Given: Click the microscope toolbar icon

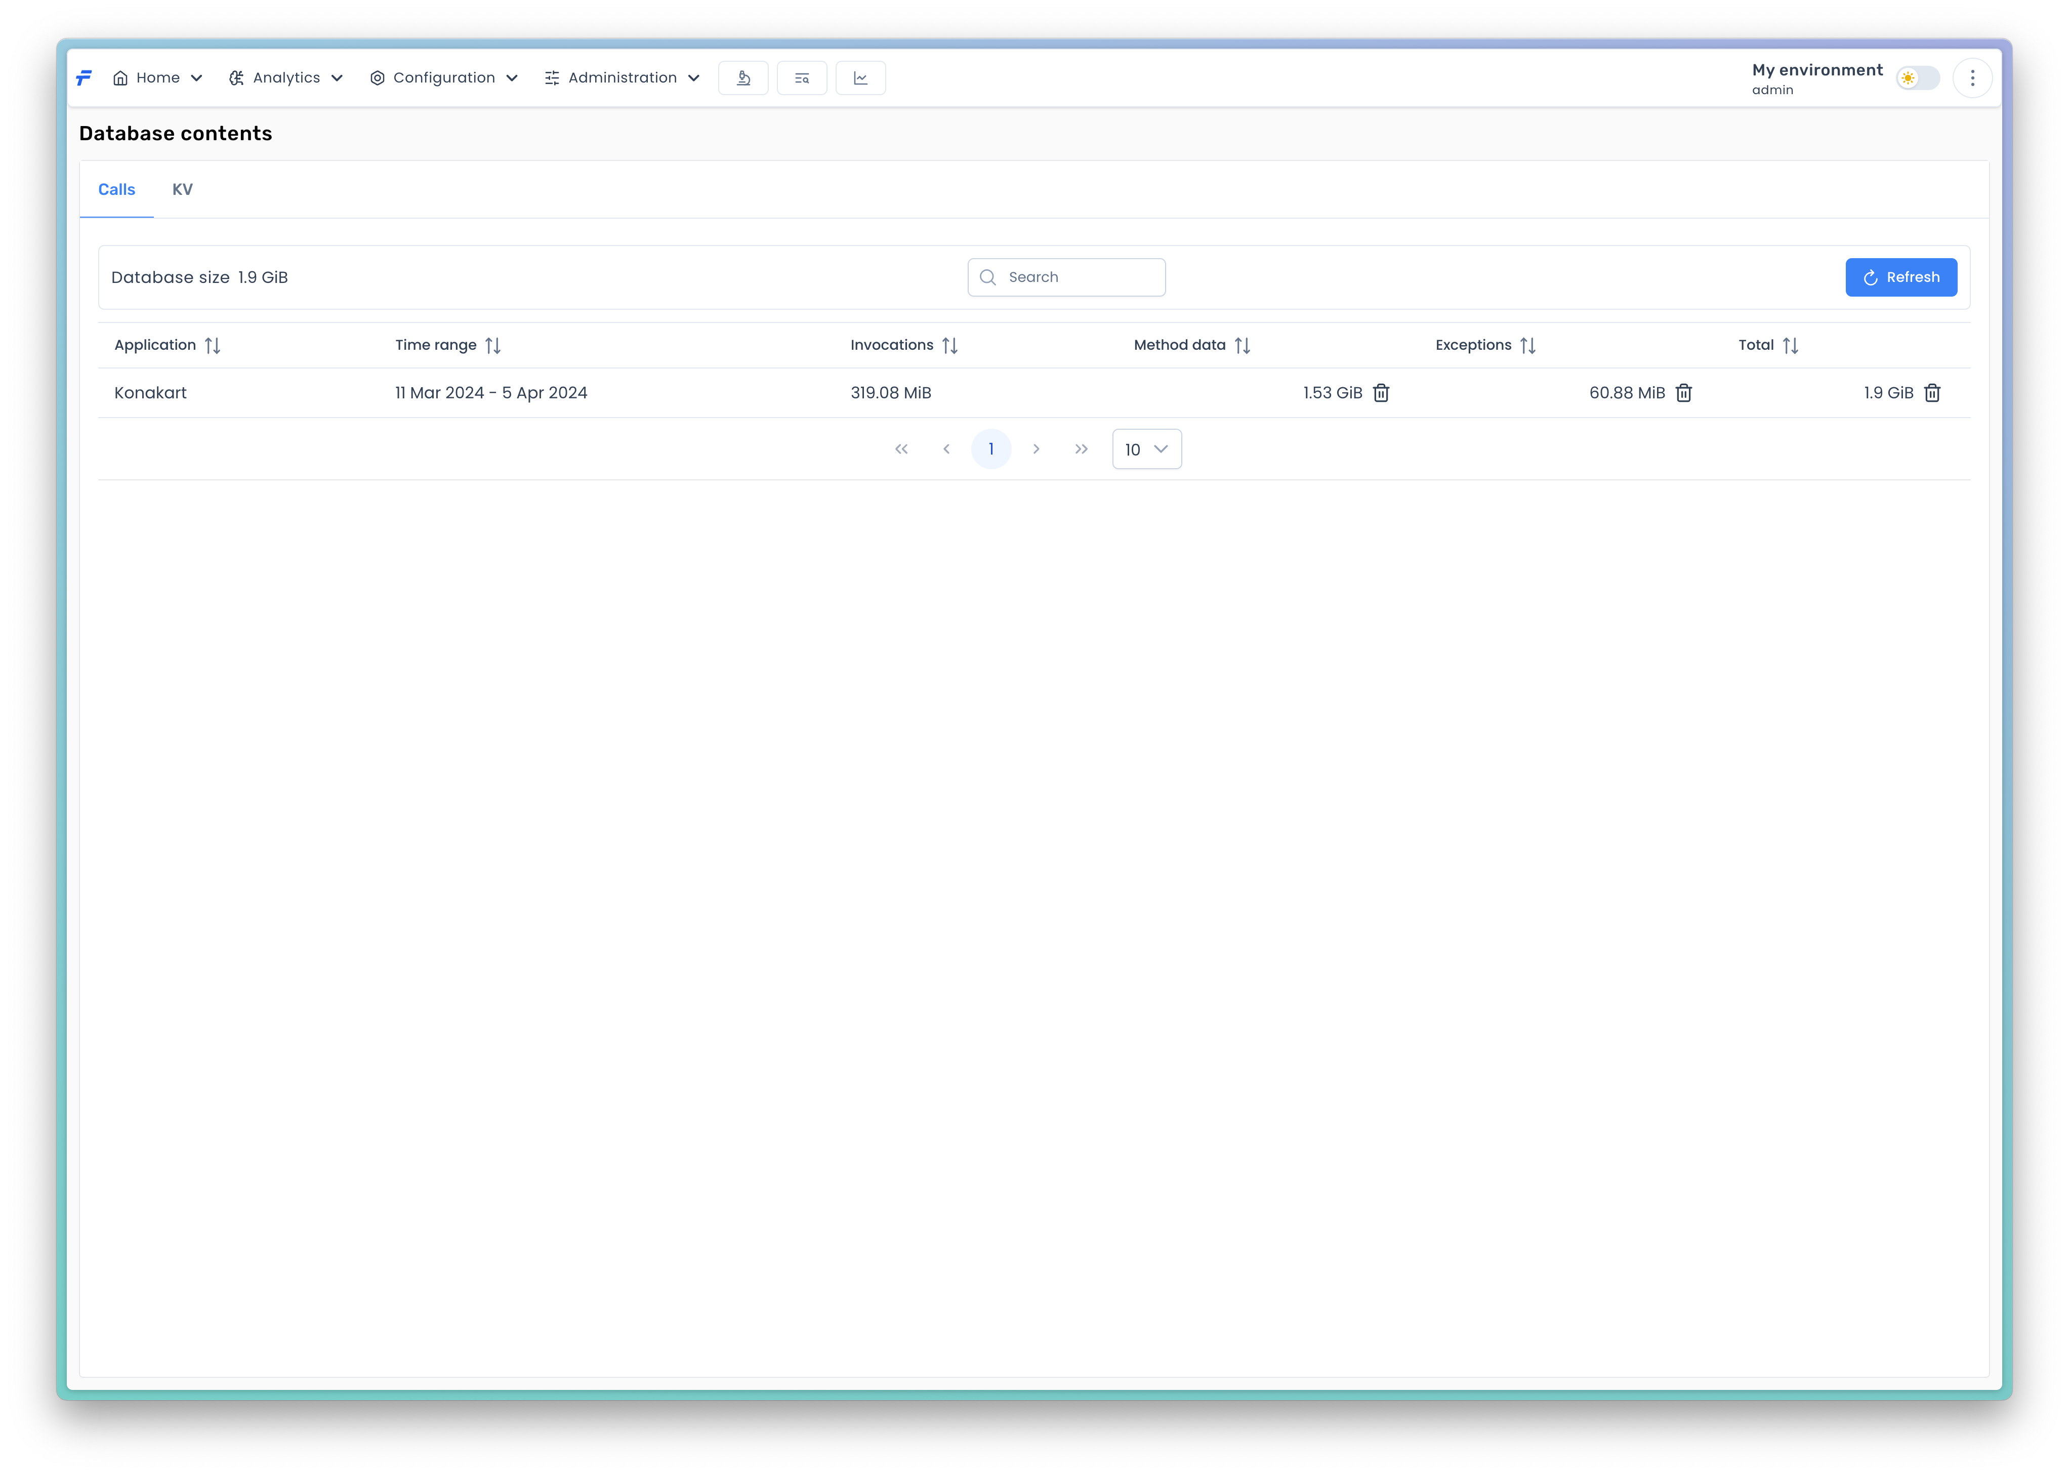Looking at the screenshot, I should pyautogui.click(x=743, y=78).
